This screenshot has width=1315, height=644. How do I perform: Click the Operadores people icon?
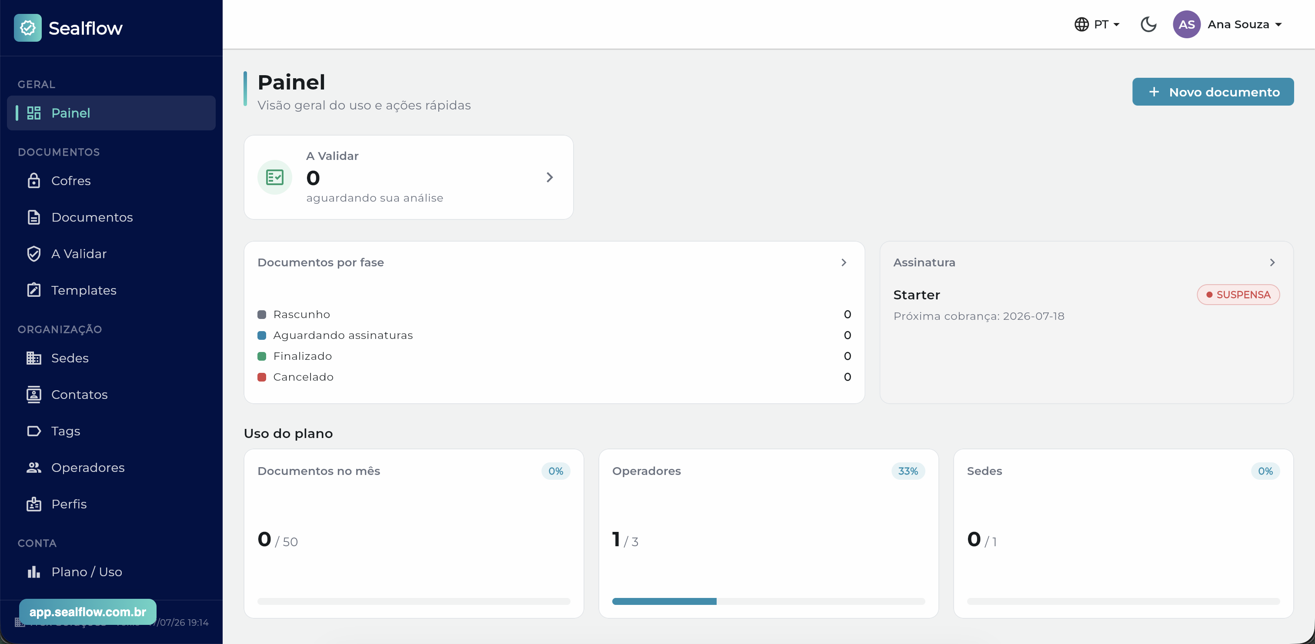(33, 468)
